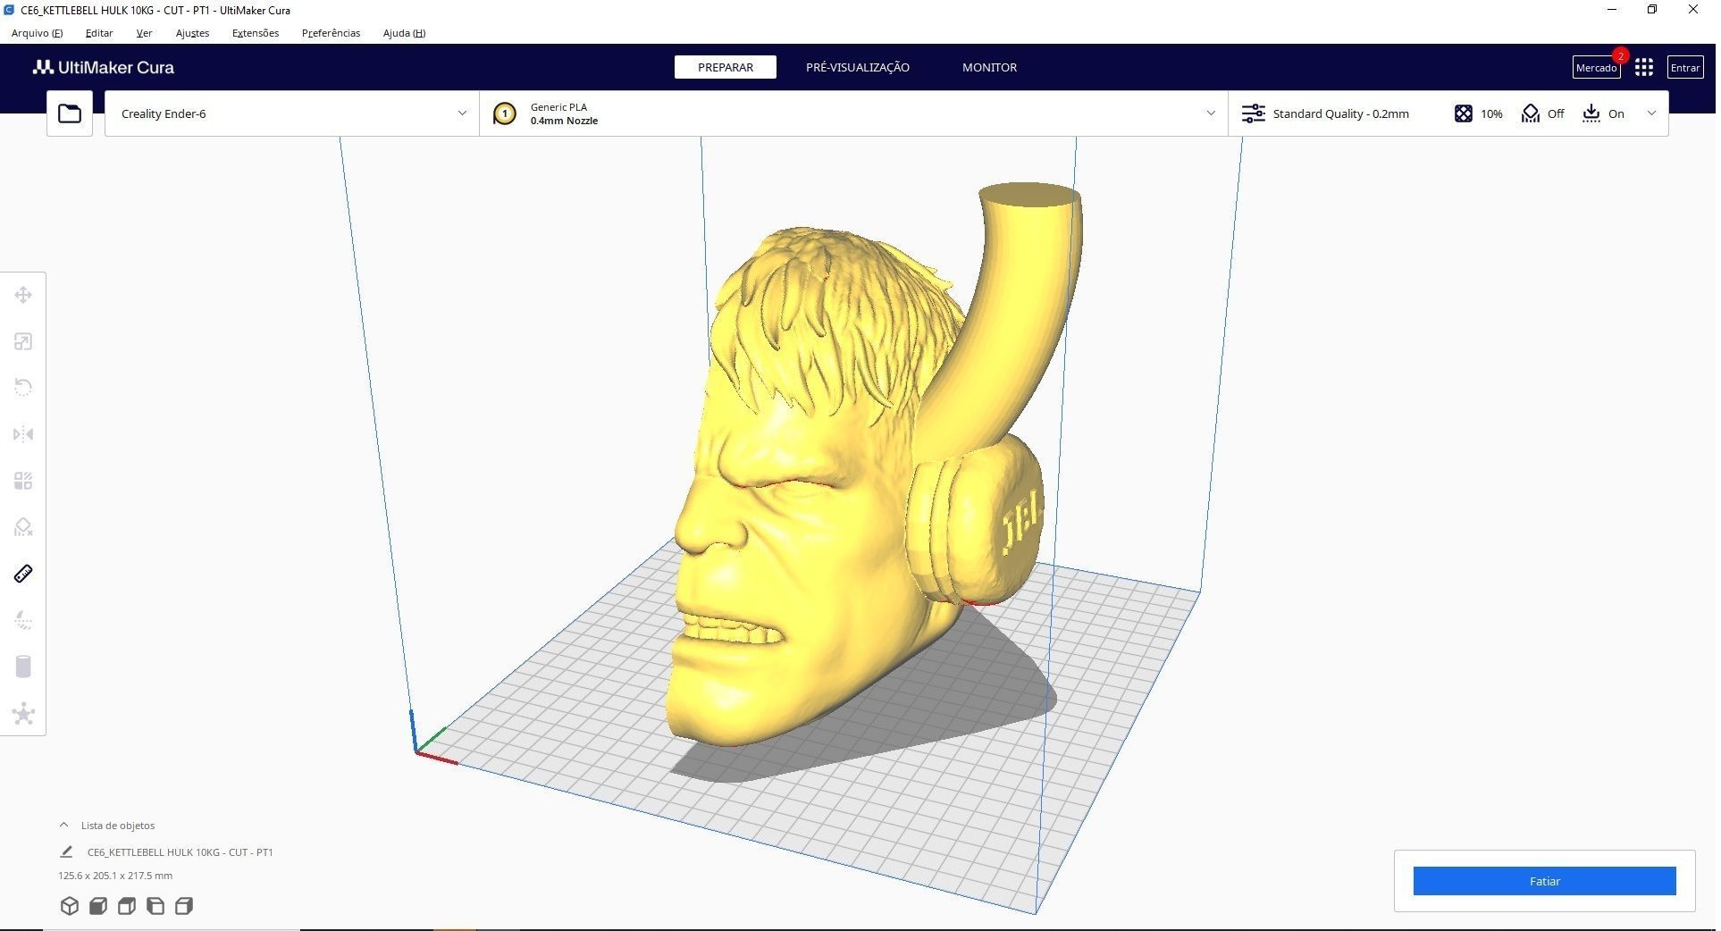Screen dimensions: 1721x931
Task: Click the model dimensions 125.6 x 205.1 x 217.5 mm
Action: coord(115,876)
